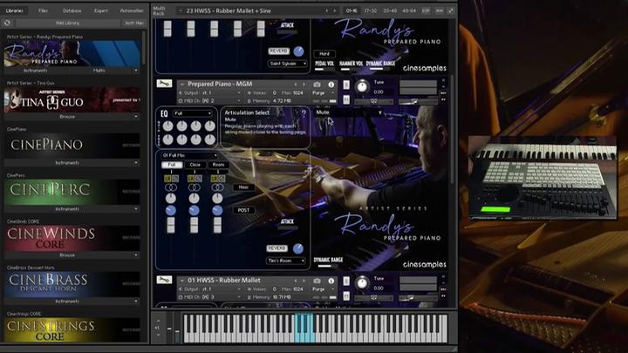Go to next preset of Prepared Piano - MGM
628x353 pixels.
304,85
